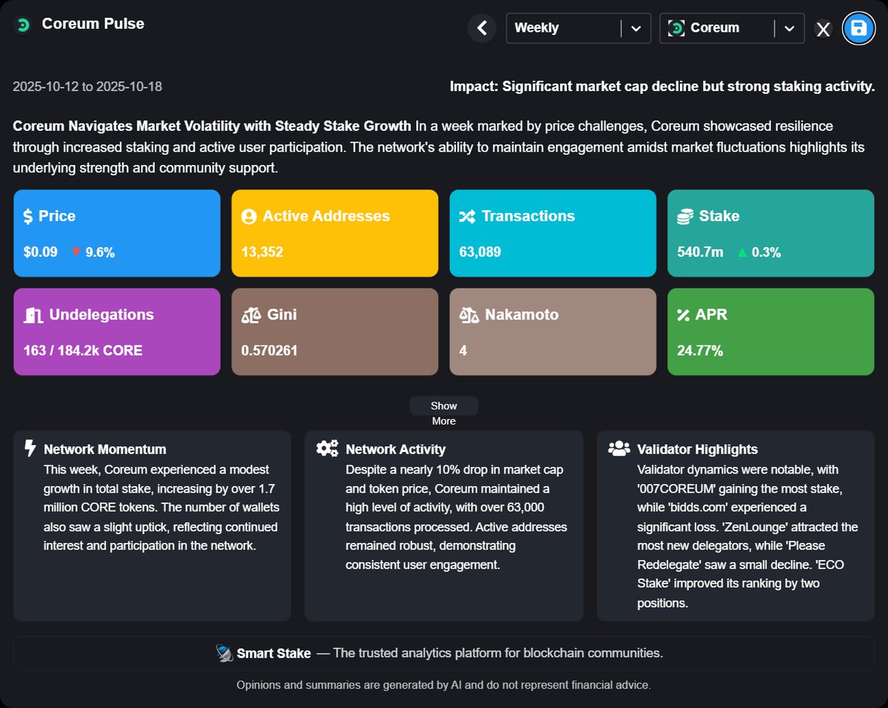Click the 163 / 184.2k CORE value

83,351
